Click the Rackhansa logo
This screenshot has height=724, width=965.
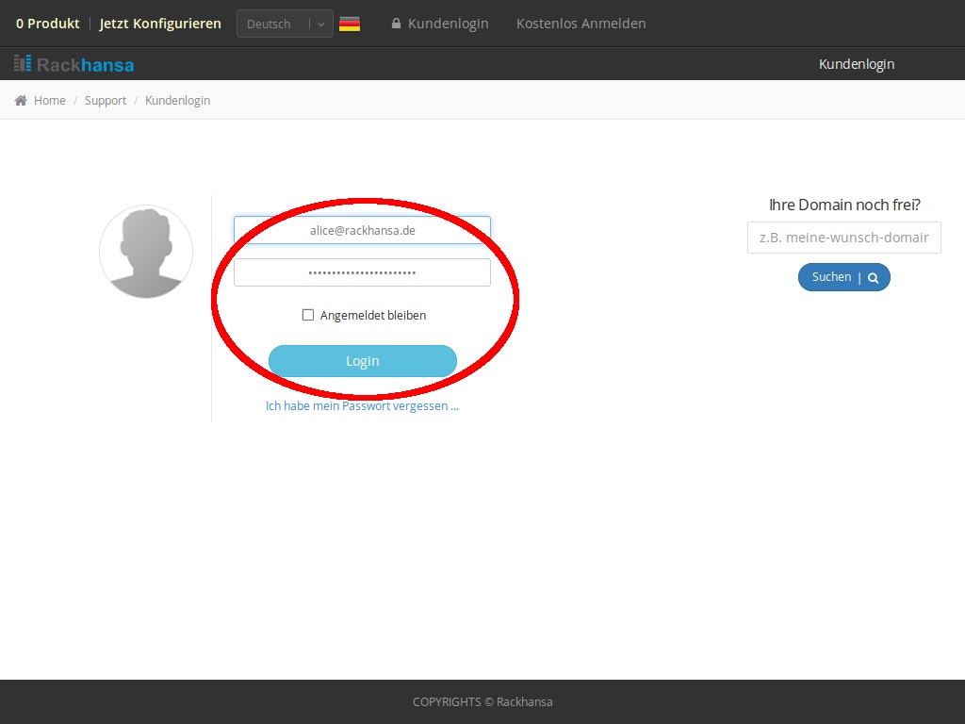[74, 64]
